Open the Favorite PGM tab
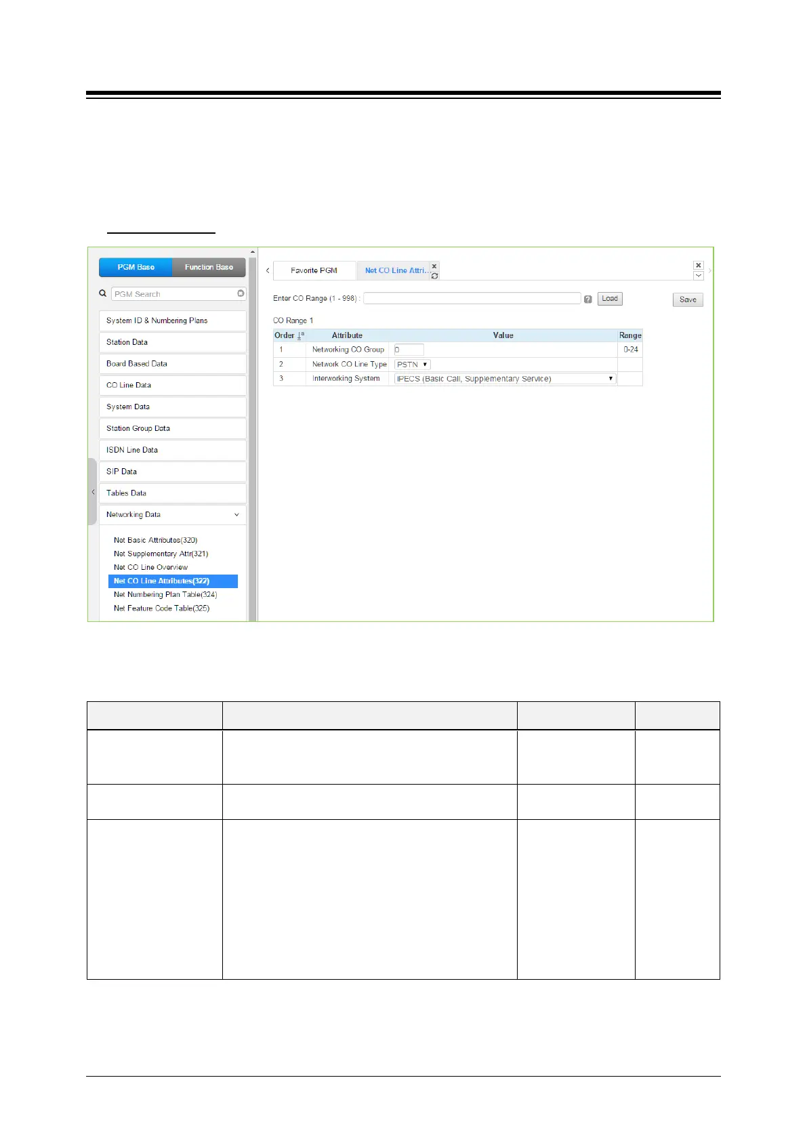Image resolution: width=807 pixels, height=1141 pixels. (x=314, y=270)
